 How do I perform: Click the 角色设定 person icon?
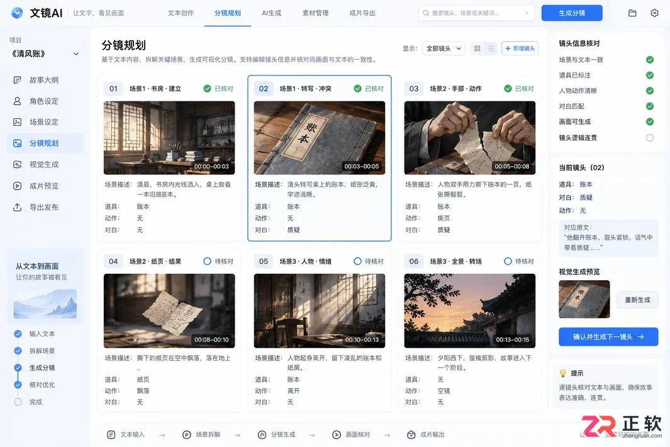(17, 101)
